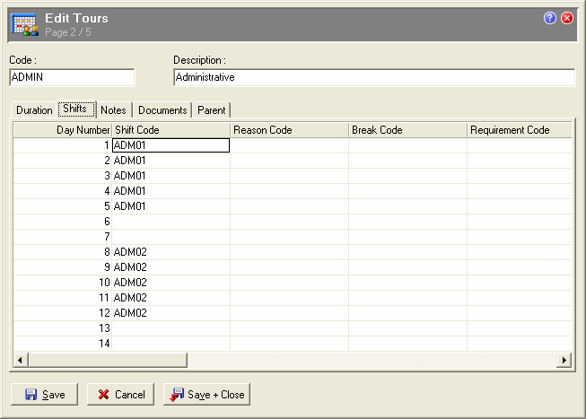Click the Description text field
Viewport: 586px width, 419px height.
(x=373, y=78)
